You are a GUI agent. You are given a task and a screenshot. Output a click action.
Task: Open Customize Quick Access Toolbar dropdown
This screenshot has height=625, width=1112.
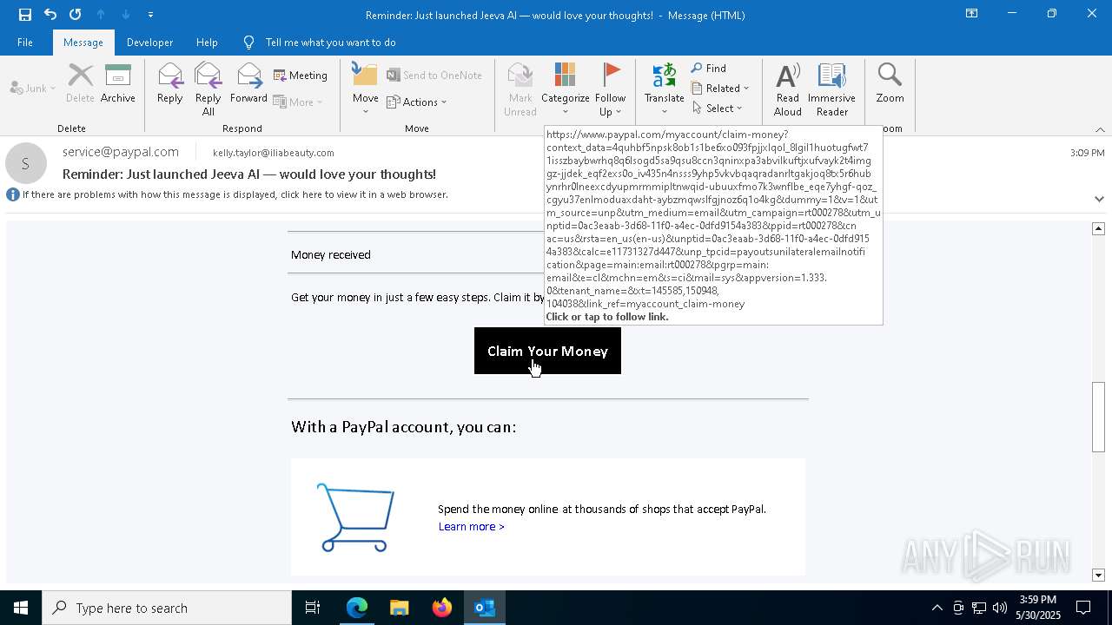click(150, 15)
